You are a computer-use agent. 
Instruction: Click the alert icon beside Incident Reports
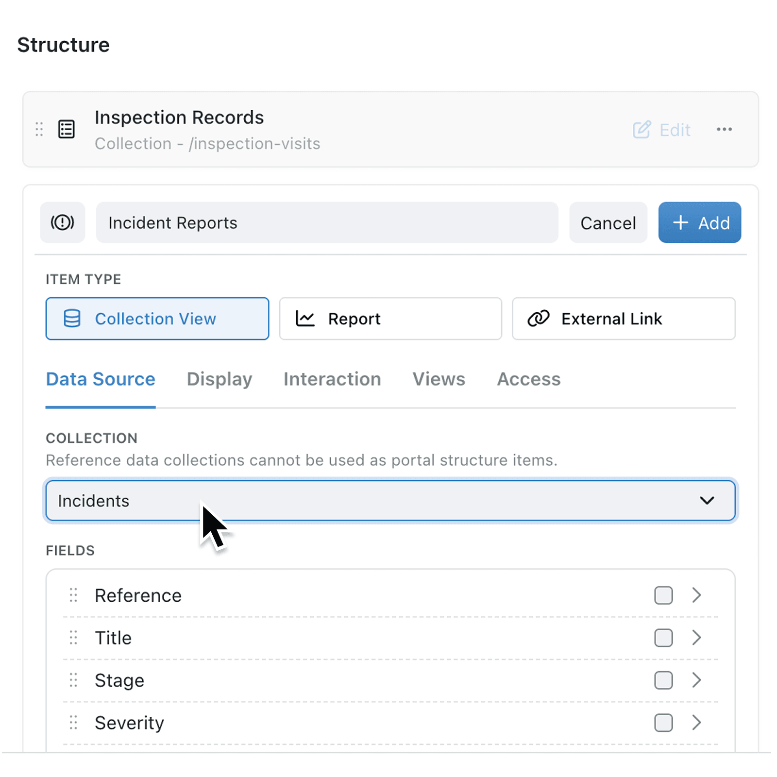[x=62, y=222]
